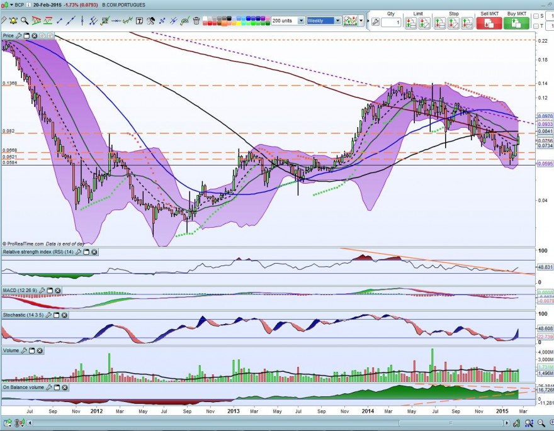Click the 0.0970 price axis label

(545, 116)
